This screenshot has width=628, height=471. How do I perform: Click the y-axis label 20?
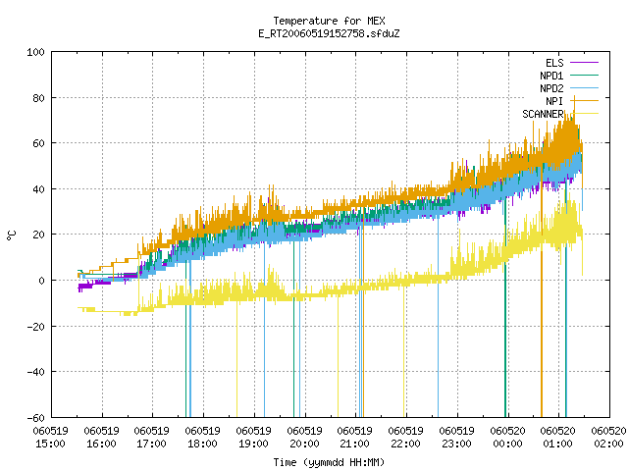38,235
